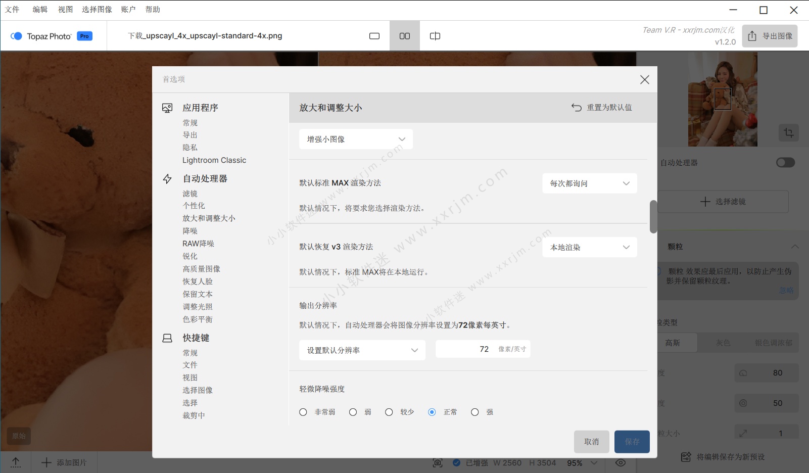Select the 非常弱 denoise radio button
809x473 pixels.
[x=303, y=412]
